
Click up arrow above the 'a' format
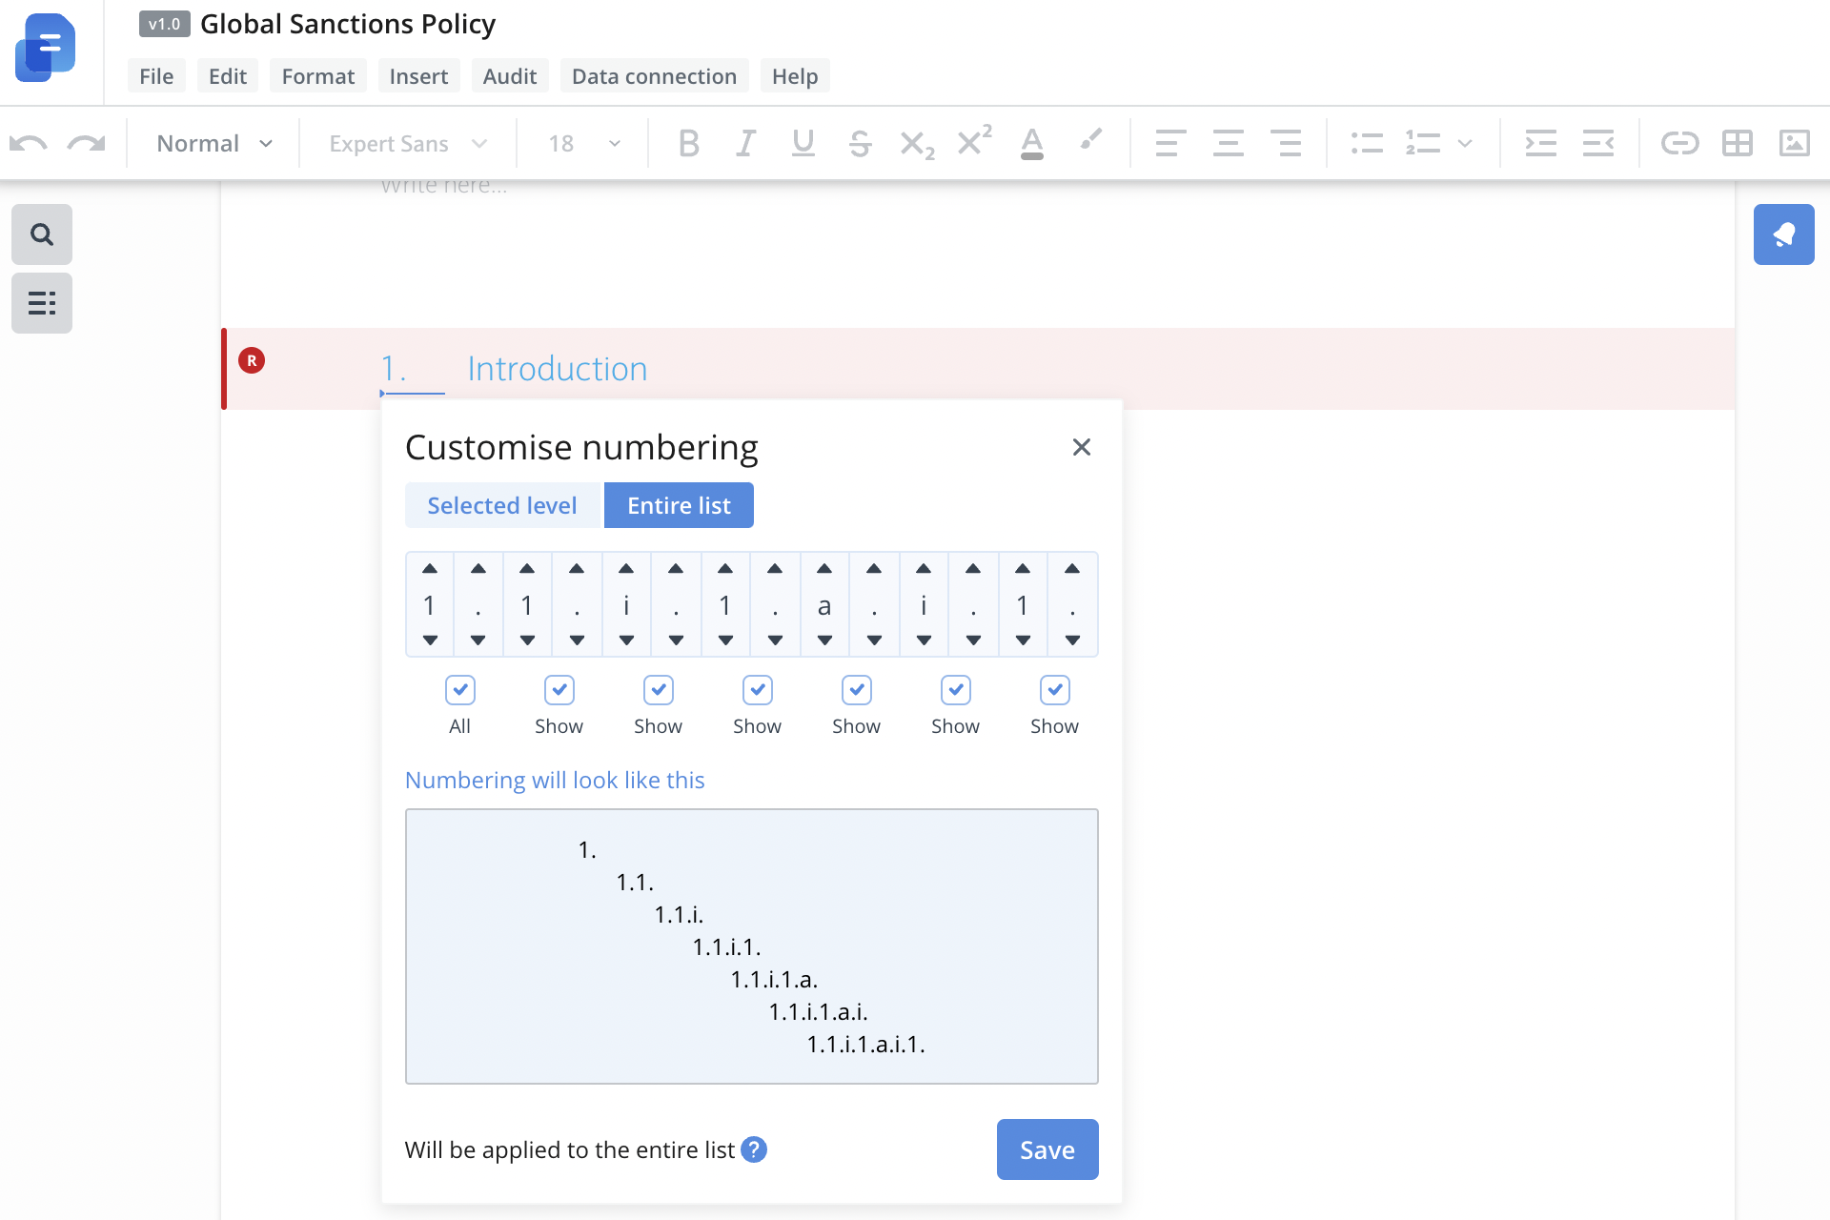coord(824,569)
